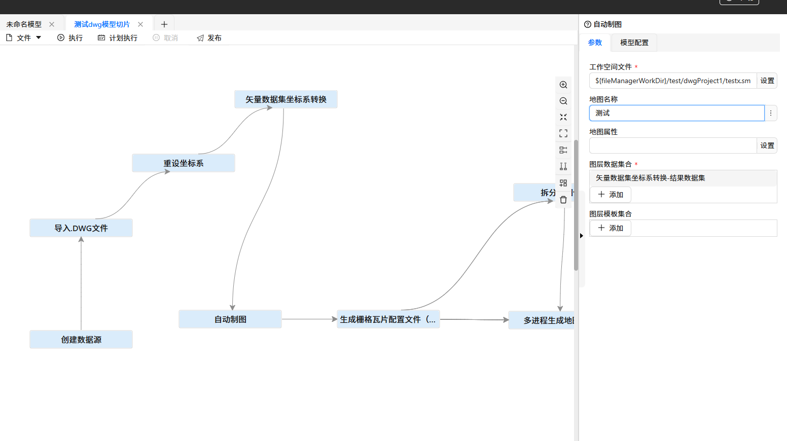
Task: Zoom in on the workflow canvas
Action: [563, 85]
